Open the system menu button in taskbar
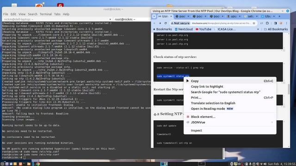The image size is (296, 166). pos(2,164)
